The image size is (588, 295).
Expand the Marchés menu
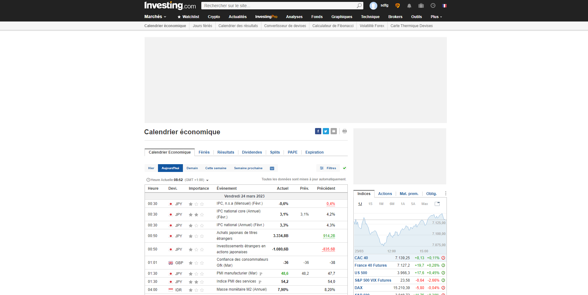(155, 17)
